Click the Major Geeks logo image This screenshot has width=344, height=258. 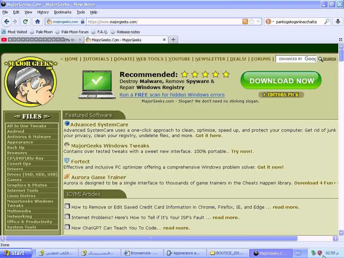(x=31, y=82)
